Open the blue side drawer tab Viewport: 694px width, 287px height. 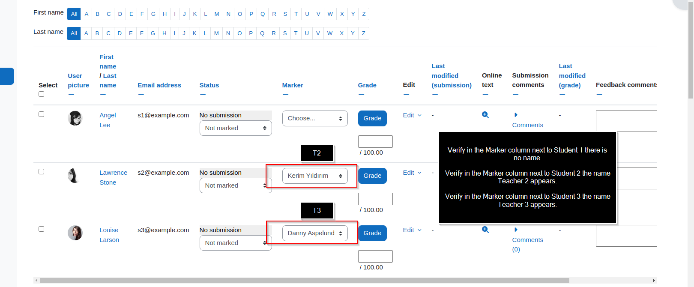pyautogui.click(x=7, y=76)
